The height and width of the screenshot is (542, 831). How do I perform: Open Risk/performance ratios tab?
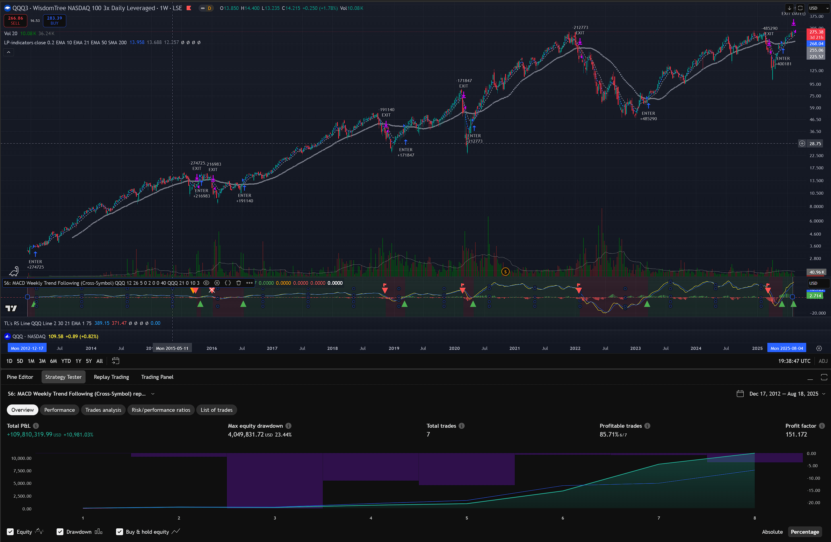coord(161,410)
